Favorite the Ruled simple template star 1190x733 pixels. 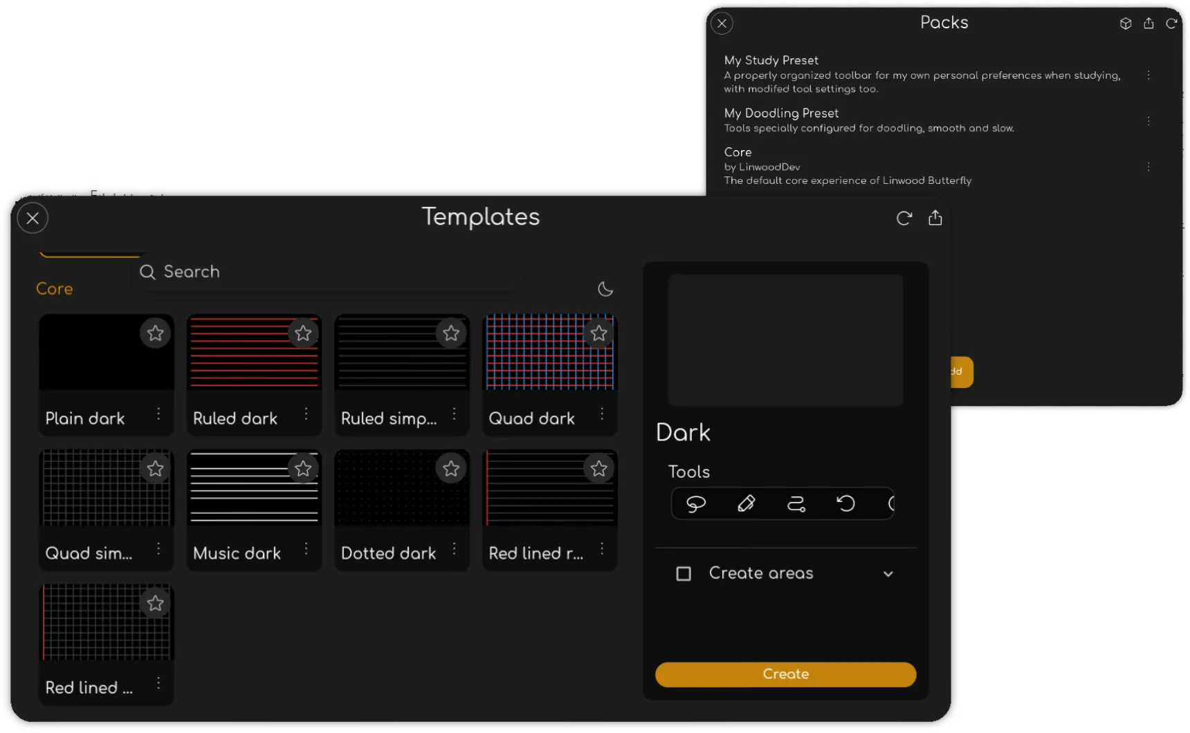click(x=451, y=333)
